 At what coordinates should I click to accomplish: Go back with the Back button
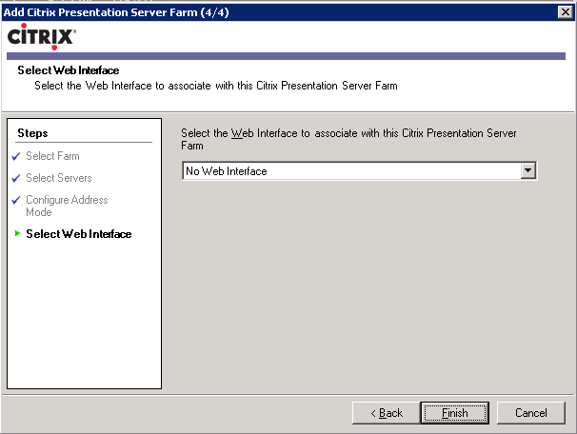point(383,413)
